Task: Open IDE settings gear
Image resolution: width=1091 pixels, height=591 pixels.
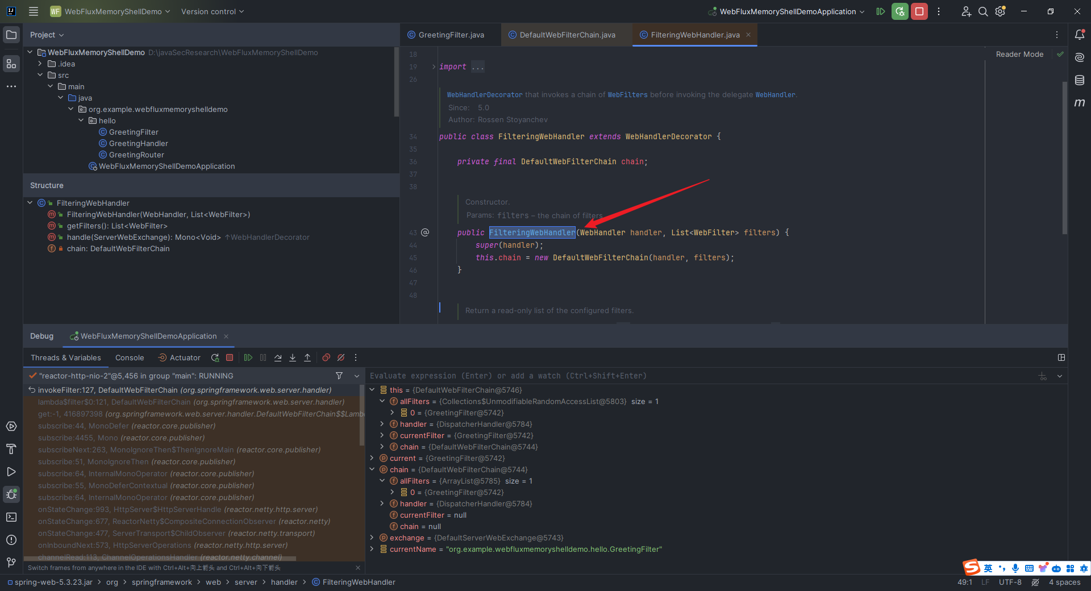Action: pyautogui.click(x=1001, y=11)
